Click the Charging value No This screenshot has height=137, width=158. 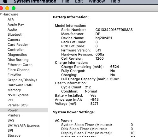[113, 75]
